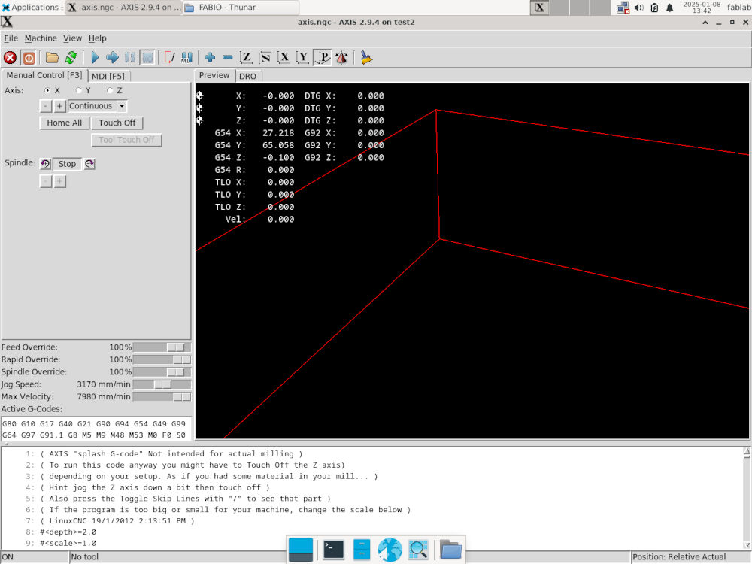Click the volume icon in system tray
The image size is (752, 564).
[638, 8]
